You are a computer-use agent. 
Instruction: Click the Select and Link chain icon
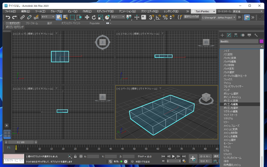coord(22,17)
